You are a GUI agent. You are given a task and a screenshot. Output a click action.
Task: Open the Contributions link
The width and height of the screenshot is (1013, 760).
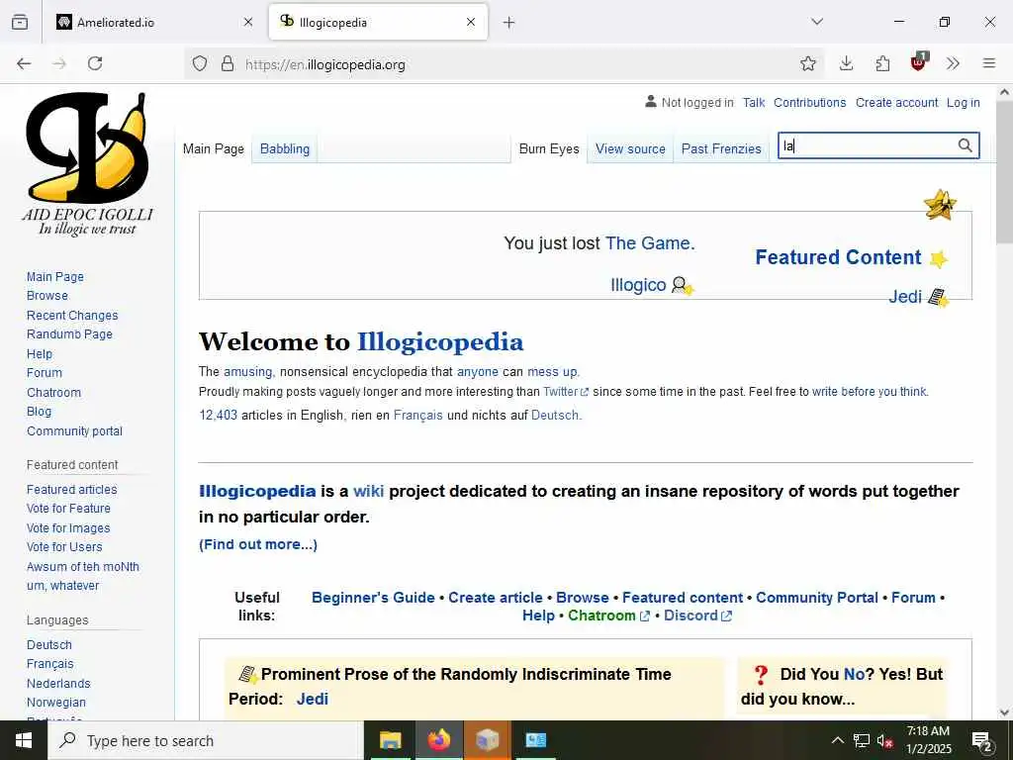pyautogui.click(x=809, y=102)
